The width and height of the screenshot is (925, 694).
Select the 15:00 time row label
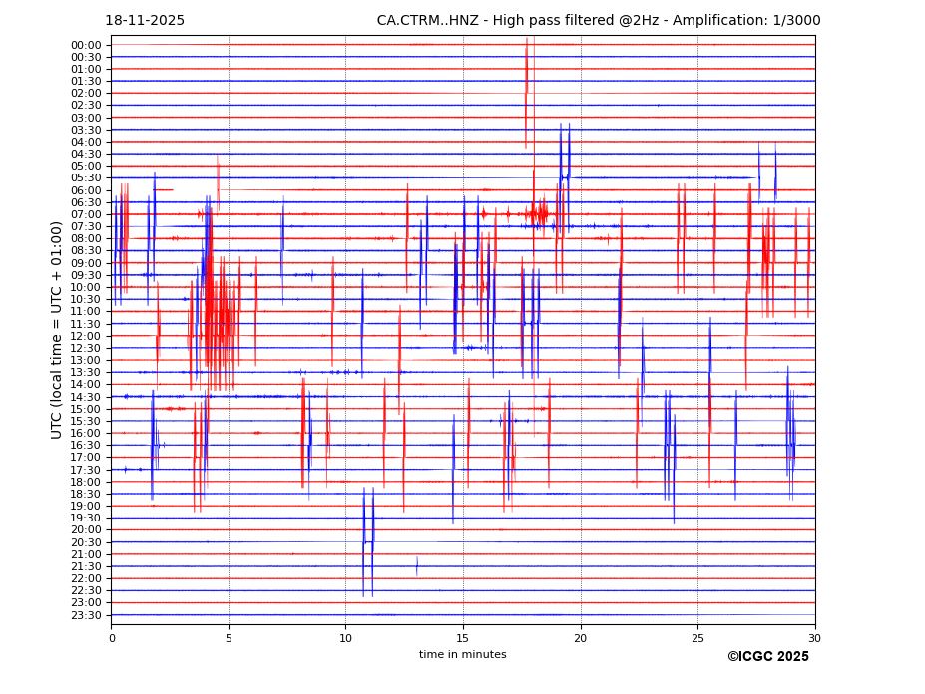pos(86,409)
